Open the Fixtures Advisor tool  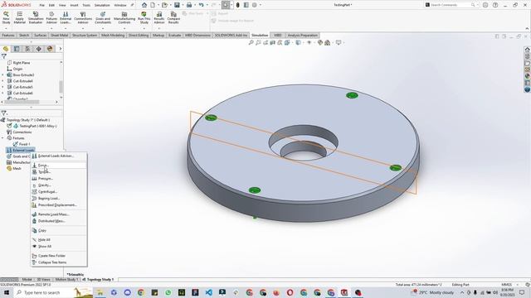pos(51,17)
